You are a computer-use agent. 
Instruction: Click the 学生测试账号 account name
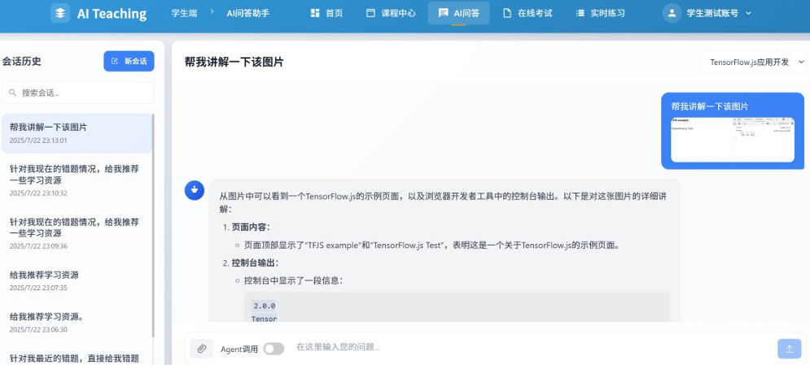[x=712, y=13]
